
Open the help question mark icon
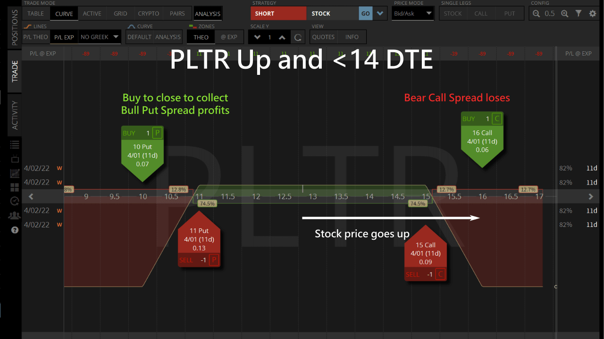pos(15,230)
